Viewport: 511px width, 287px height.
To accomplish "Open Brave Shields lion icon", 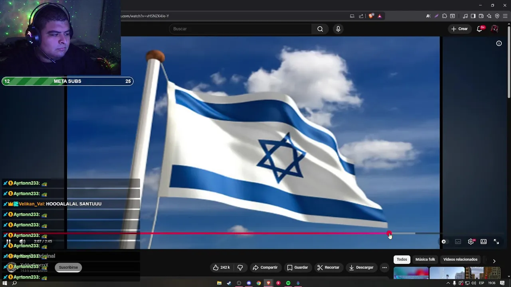I will 371,16.
